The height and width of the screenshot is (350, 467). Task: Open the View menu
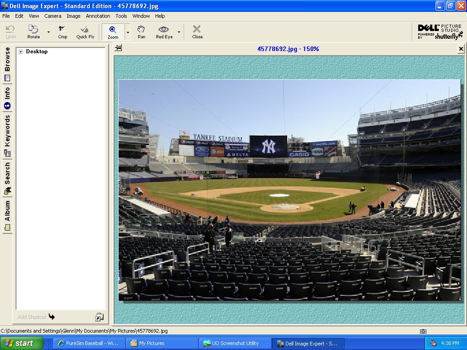34,16
